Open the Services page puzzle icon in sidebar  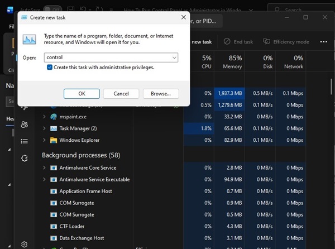(x=25, y=158)
